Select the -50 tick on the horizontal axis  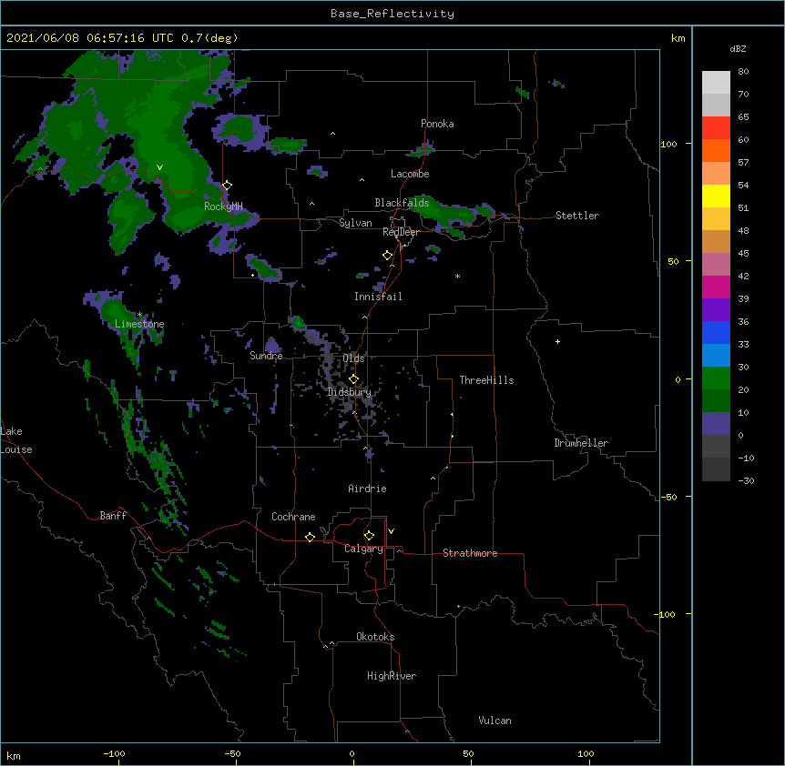coord(232,753)
